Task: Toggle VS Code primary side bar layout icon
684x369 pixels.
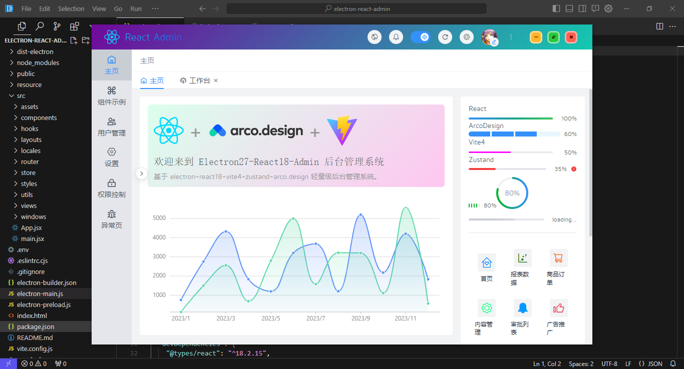Action: pyautogui.click(x=556, y=8)
